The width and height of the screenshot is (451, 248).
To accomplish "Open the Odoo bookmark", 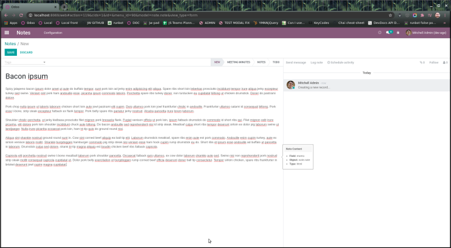I will 28,23.
